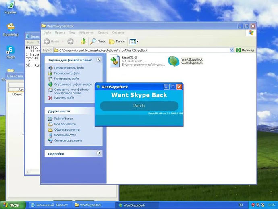Click the Want Skype Back heading text

pos(139,95)
